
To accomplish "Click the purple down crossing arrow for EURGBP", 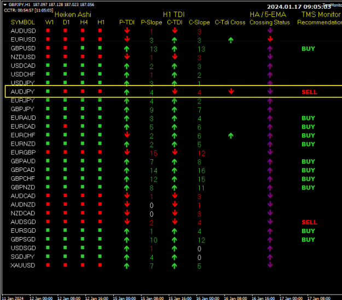I will pos(270,152).
